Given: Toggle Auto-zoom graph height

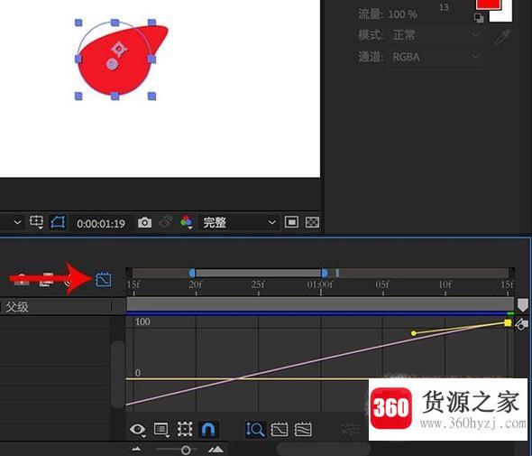Looking at the screenshot, I should point(255,430).
